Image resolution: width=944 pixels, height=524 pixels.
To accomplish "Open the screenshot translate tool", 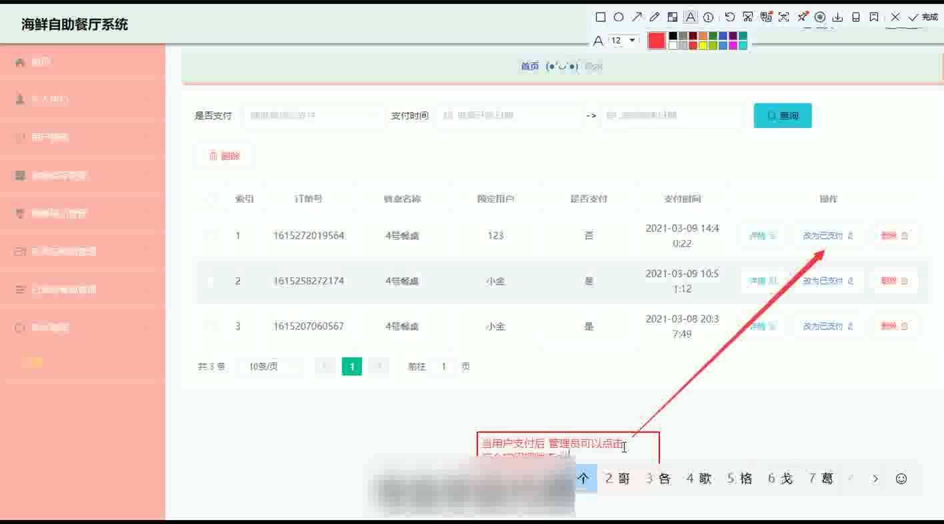I will [x=766, y=17].
